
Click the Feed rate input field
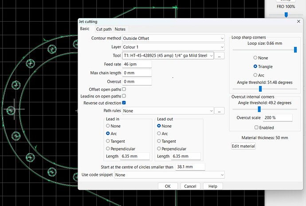coord(137,64)
